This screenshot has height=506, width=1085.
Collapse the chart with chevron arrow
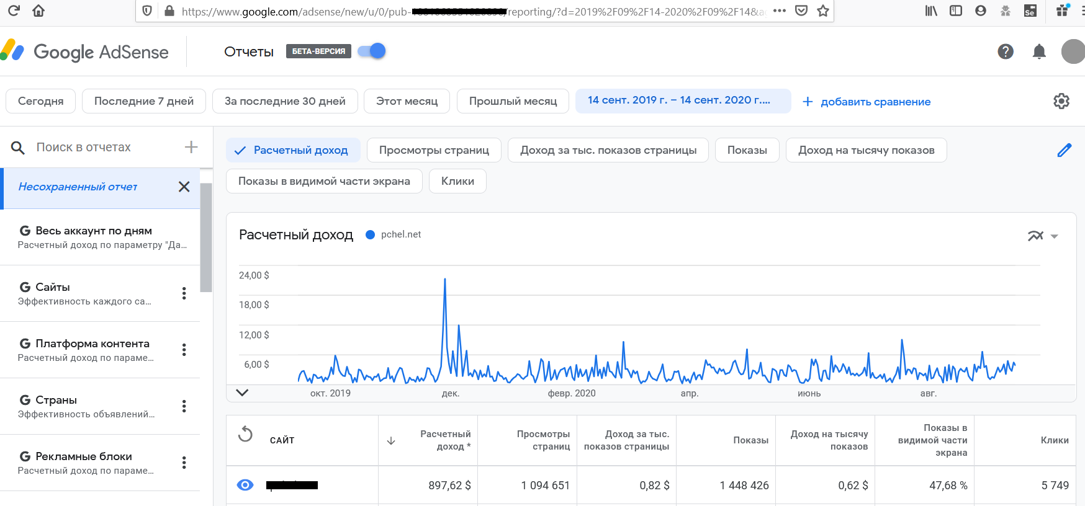pos(242,393)
